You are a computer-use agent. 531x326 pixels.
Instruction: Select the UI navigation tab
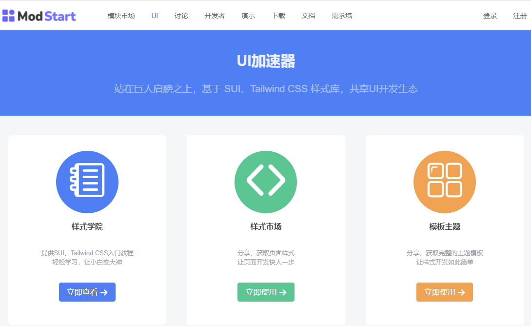click(155, 15)
